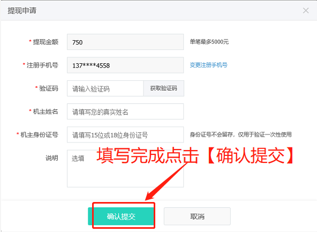This screenshot has height=232, width=317.
Task: Click the 提现金额 field label
Action: click(x=46, y=42)
